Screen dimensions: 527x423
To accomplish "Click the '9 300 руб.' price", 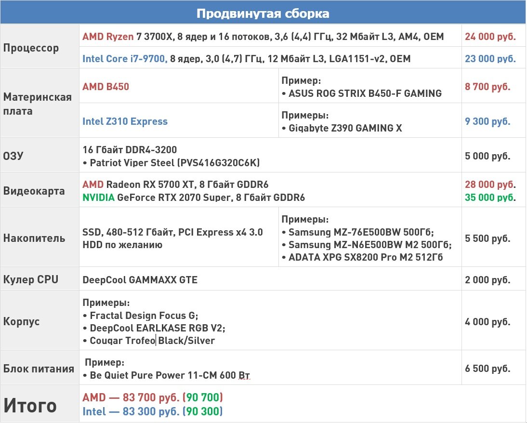I will pos(487,121).
